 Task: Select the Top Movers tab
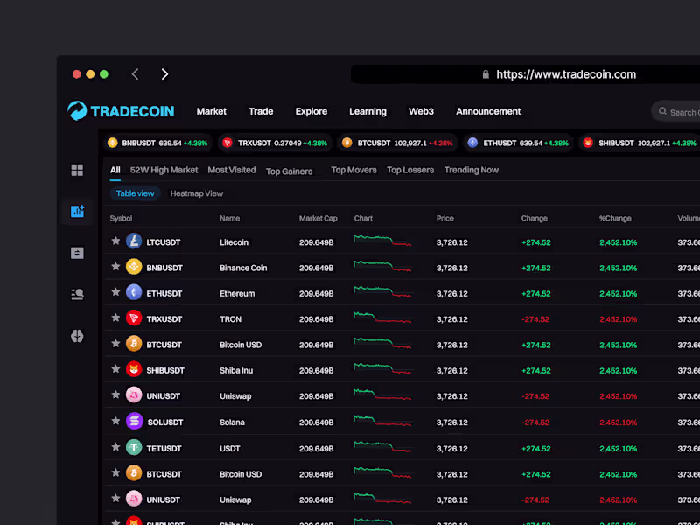(x=353, y=170)
